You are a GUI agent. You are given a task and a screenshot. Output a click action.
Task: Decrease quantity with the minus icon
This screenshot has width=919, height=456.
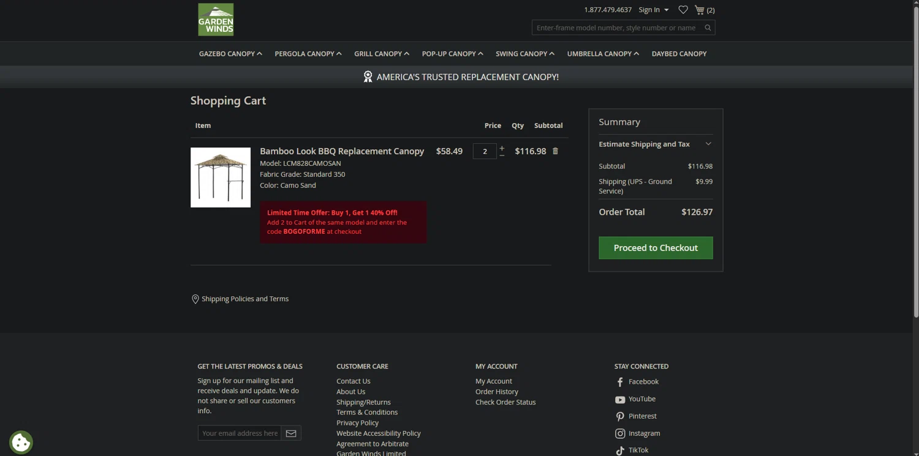[x=502, y=155]
